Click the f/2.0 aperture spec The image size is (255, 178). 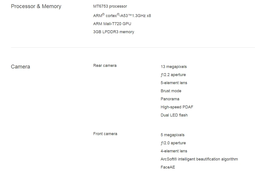173,143
